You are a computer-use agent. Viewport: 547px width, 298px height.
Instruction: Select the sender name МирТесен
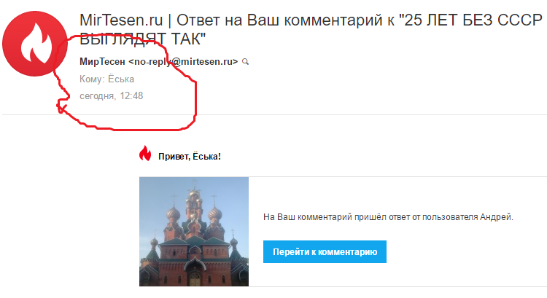[102, 62]
